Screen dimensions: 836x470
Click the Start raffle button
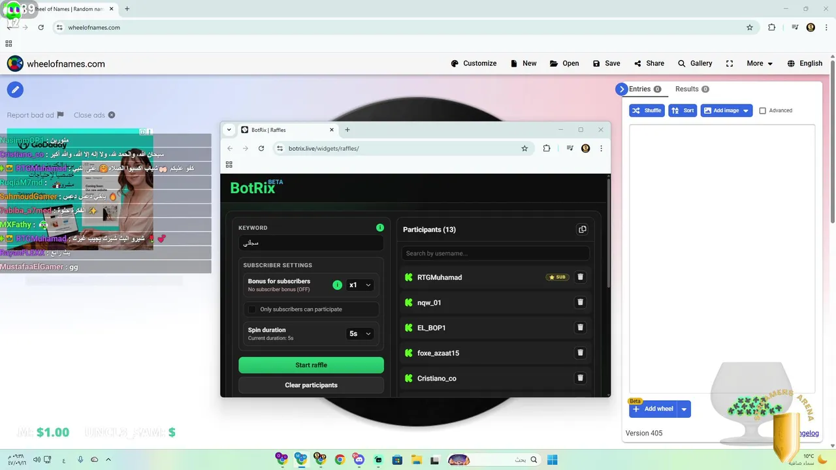[311, 365]
